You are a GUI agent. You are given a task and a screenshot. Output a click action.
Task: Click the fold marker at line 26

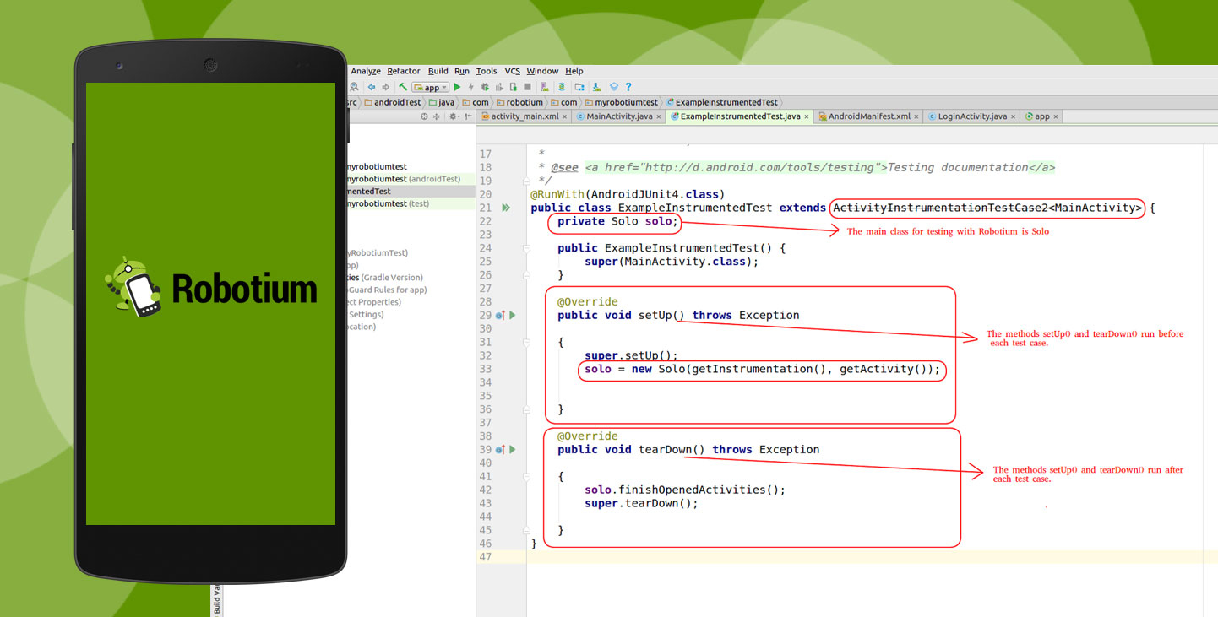pyautogui.click(x=525, y=275)
